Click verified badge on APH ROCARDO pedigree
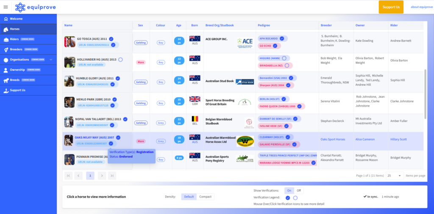Screen dimensions: 434x214 pos(282,38)
